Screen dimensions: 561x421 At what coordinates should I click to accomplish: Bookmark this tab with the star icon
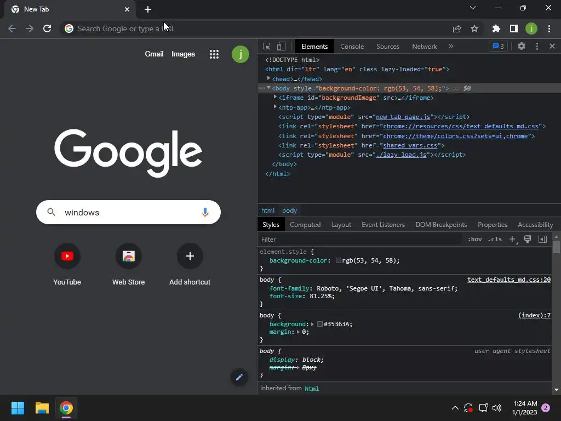tap(474, 29)
